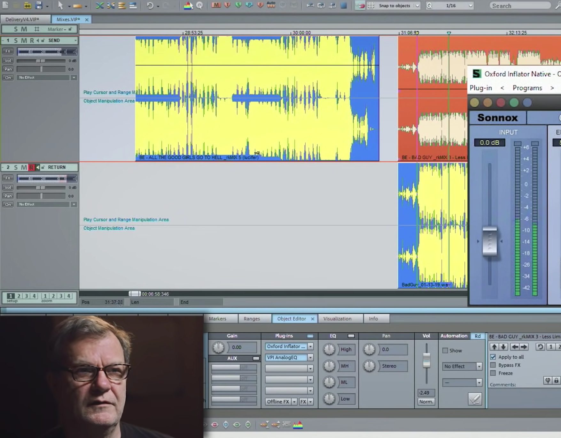Click the Plug-in menu in Oxford Inflator
Viewport: 561px width, 438px height.
point(480,88)
